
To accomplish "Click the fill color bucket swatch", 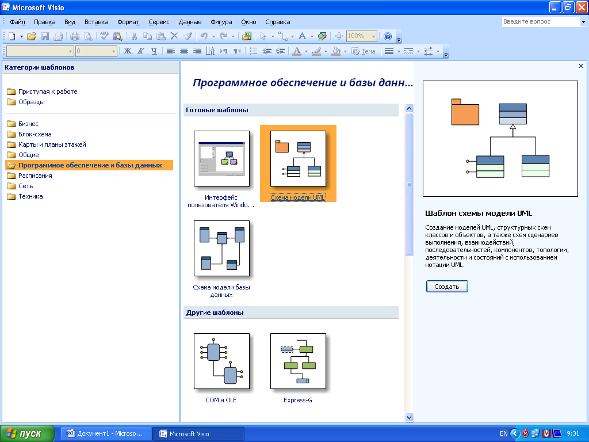I will pos(336,51).
